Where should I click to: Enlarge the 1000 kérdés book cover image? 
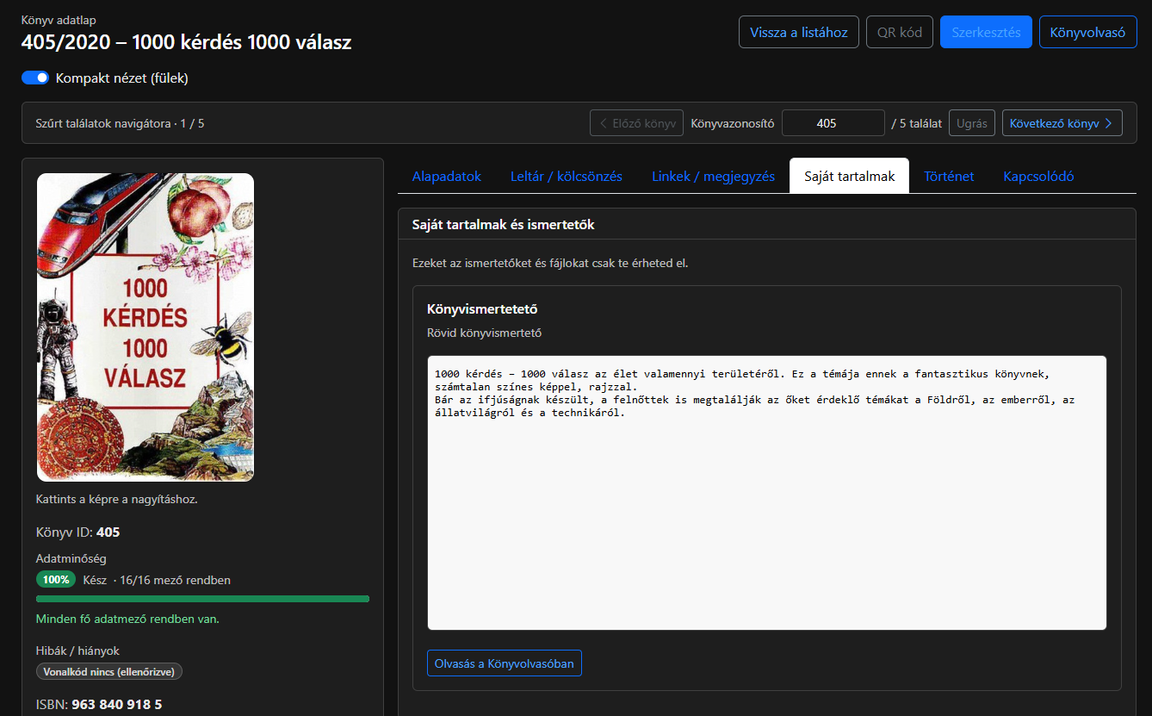coord(146,327)
